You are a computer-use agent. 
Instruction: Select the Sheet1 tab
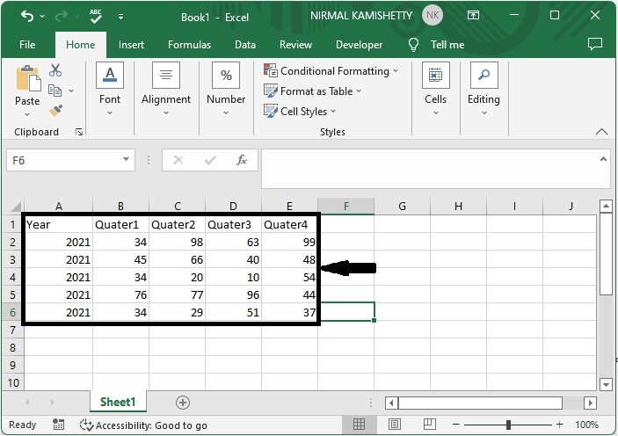[x=118, y=402]
